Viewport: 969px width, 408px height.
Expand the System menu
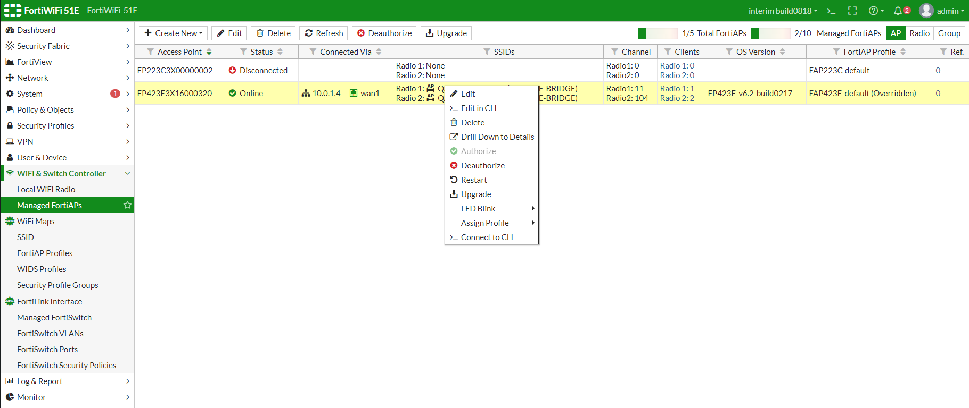point(67,94)
